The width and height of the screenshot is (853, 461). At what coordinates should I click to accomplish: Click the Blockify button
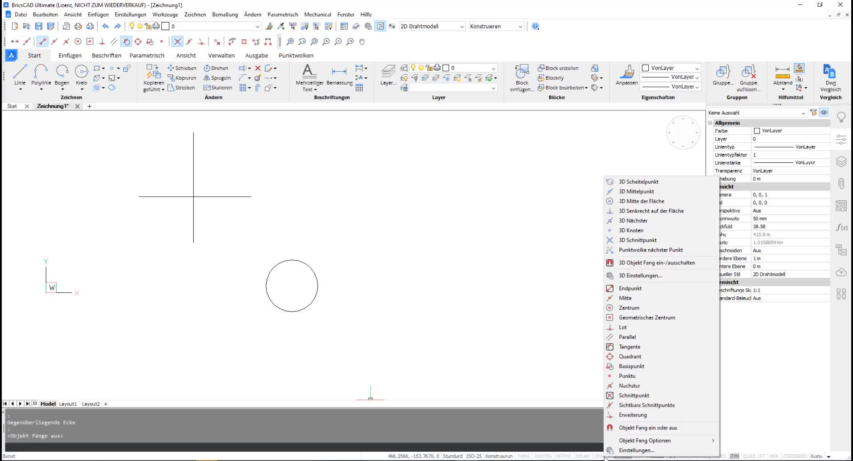[551, 78]
